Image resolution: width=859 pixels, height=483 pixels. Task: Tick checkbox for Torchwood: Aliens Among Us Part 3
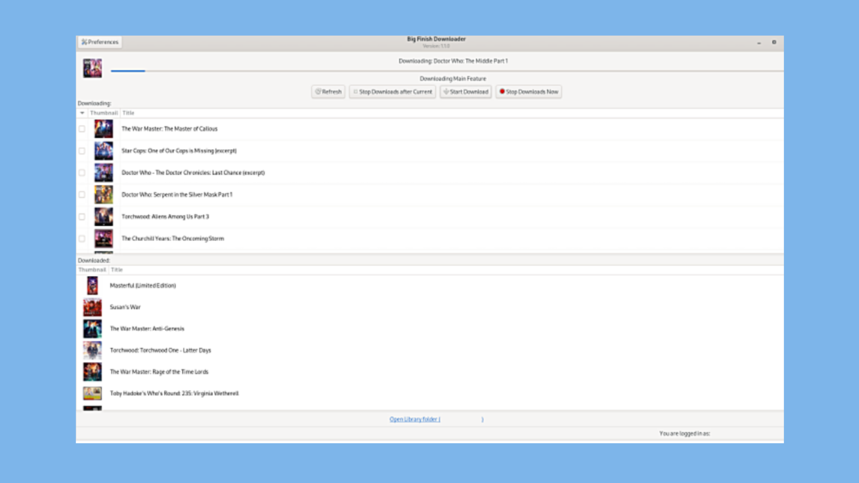pyautogui.click(x=82, y=216)
